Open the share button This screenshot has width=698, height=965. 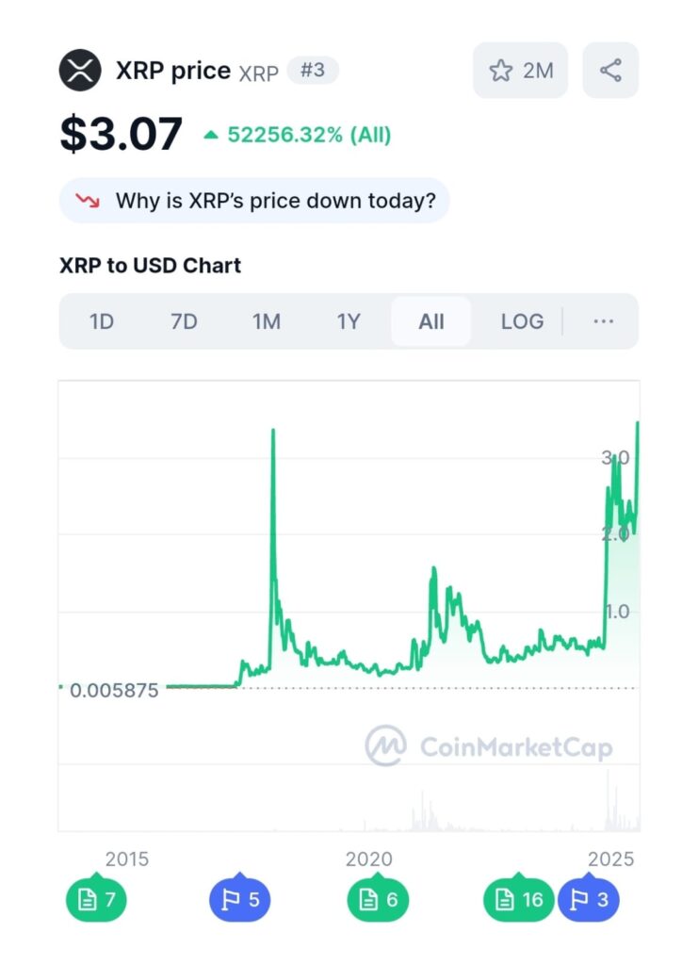tap(610, 70)
